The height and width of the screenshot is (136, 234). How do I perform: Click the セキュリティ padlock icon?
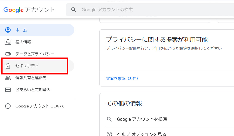click(x=8, y=66)
